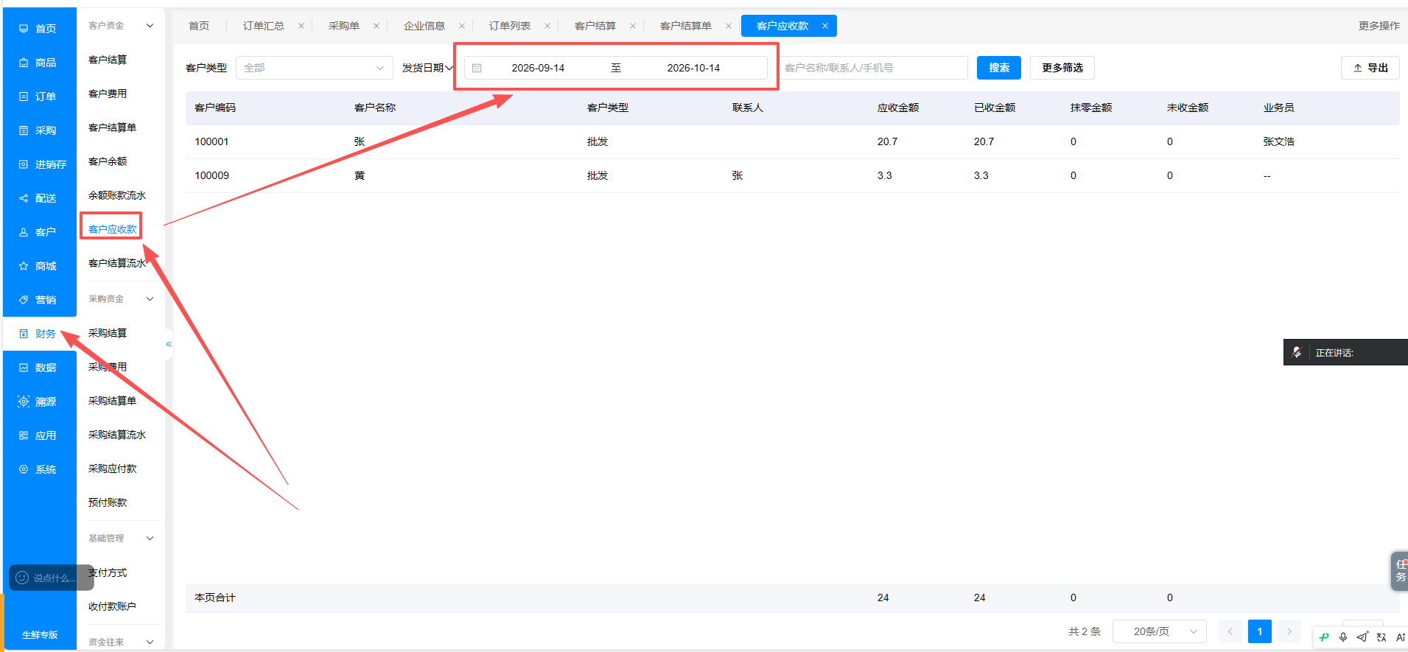Click customer code 100009 cell
The height and width of the screenshot is (652, 1408).
212,175
